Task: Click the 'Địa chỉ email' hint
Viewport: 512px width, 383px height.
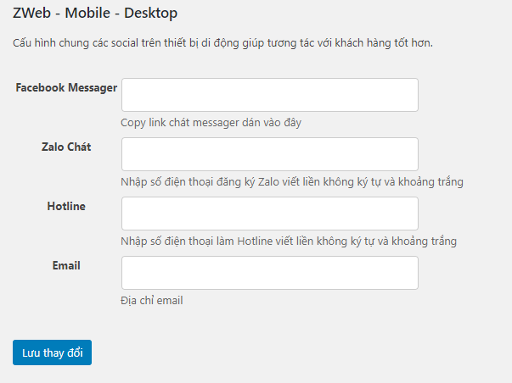Action: [x=152, y=301]
